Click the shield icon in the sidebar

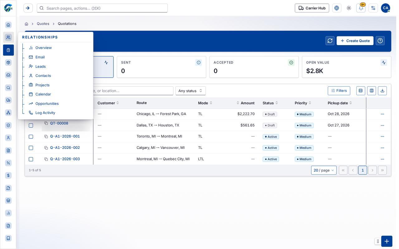tap(8, 125)
